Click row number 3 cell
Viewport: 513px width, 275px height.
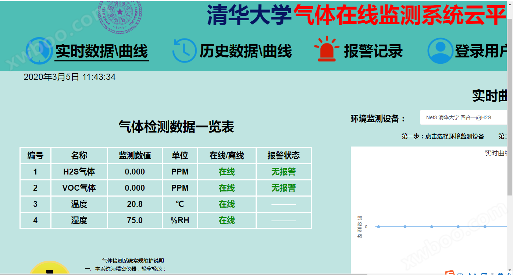click(35, 204)
